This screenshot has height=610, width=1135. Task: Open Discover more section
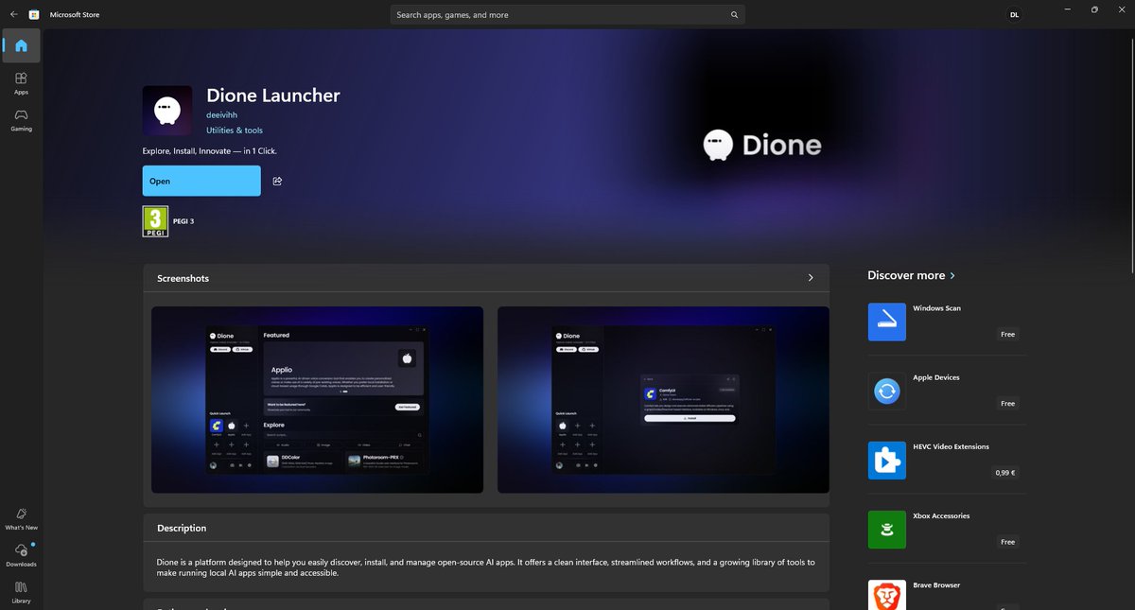[x=912, y=275]
